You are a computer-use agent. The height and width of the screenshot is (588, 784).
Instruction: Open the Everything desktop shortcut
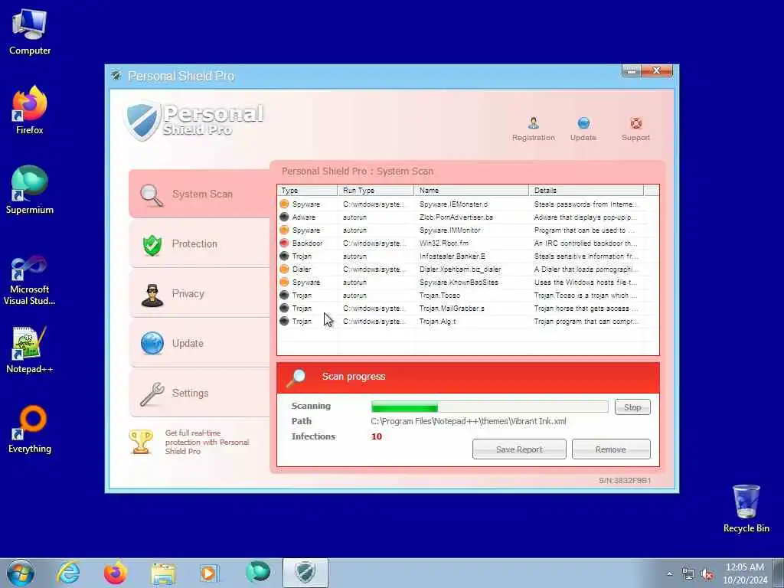[30, 429]
